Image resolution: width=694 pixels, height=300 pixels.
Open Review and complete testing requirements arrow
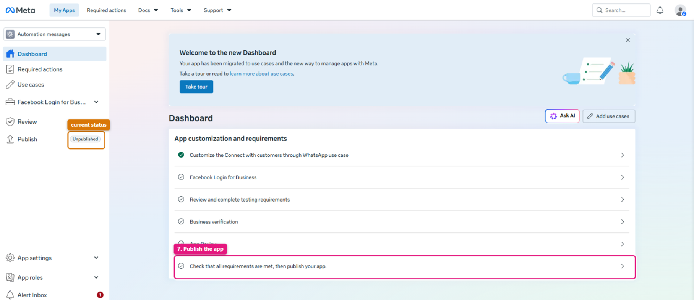[623, 199]
